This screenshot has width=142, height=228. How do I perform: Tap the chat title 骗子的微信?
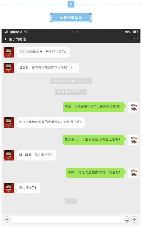(x=17, y=39)
